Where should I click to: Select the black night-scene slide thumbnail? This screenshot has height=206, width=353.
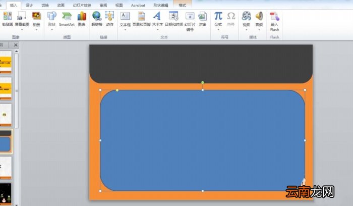pyautogui.click(x=6, y=194)
